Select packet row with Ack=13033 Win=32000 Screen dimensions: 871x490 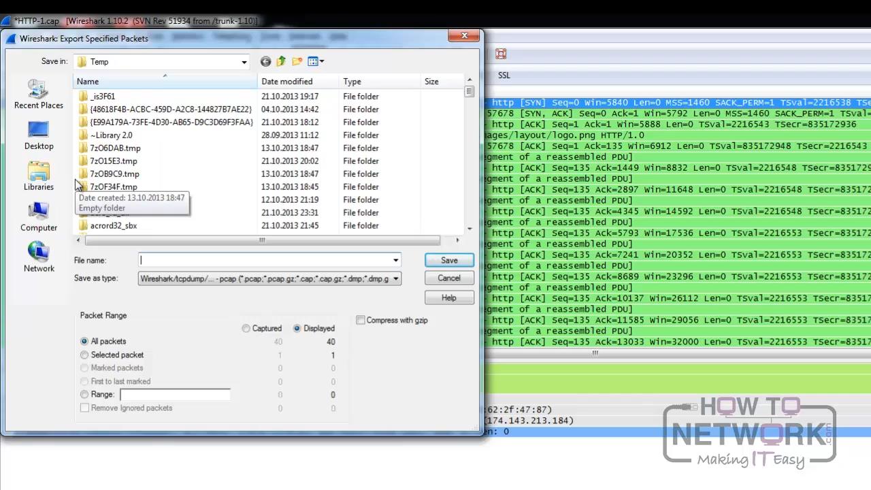point(678,342)
